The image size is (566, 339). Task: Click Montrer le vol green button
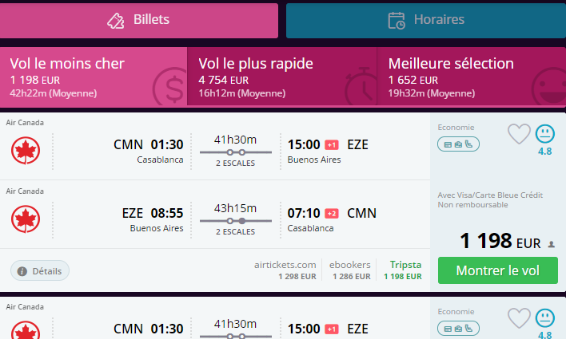(498, 270)
